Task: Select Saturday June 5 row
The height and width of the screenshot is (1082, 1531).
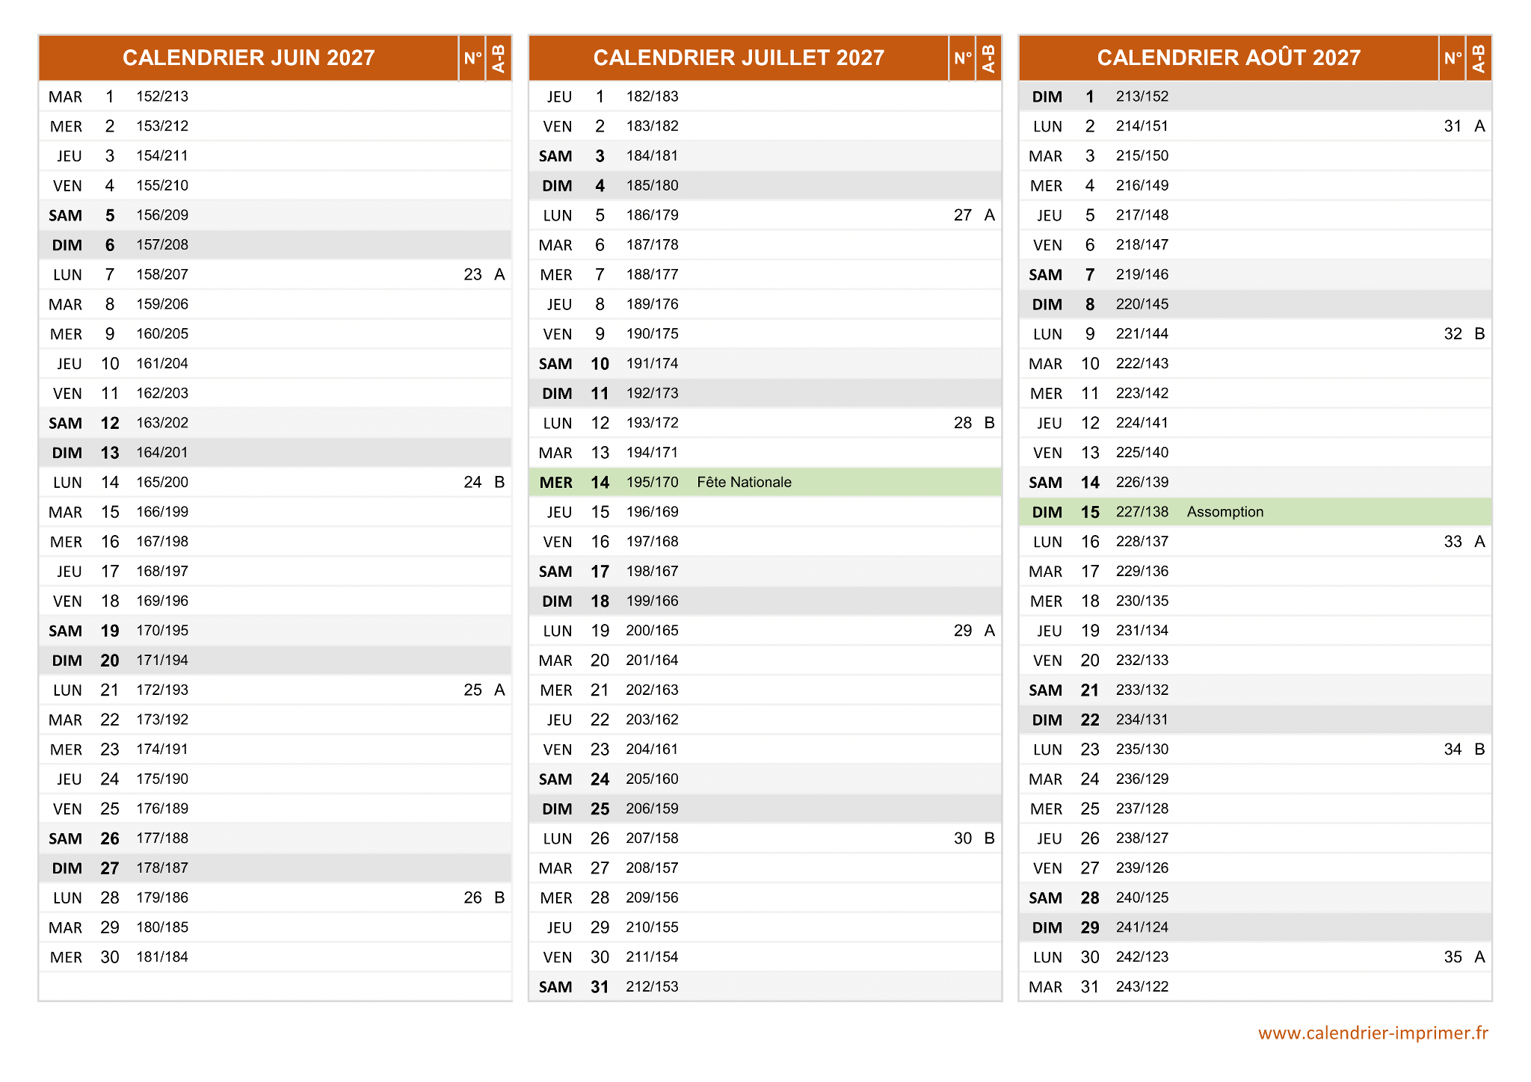Action: pos(274,215)
